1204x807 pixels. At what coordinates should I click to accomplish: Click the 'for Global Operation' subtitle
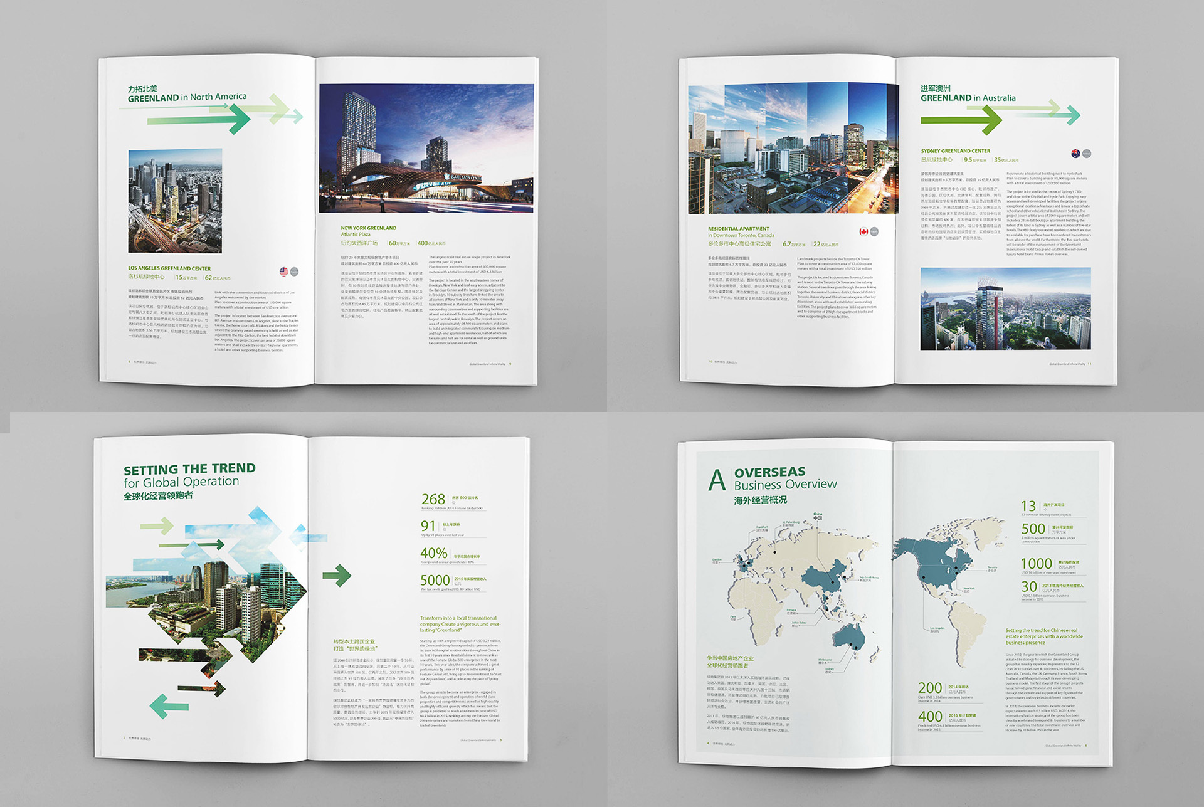click(x=181, y=482)
